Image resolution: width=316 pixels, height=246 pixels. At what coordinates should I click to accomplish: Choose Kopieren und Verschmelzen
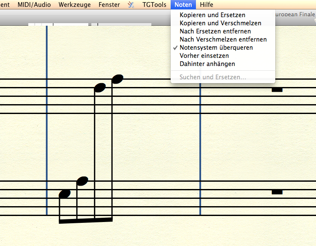point(220,23)
